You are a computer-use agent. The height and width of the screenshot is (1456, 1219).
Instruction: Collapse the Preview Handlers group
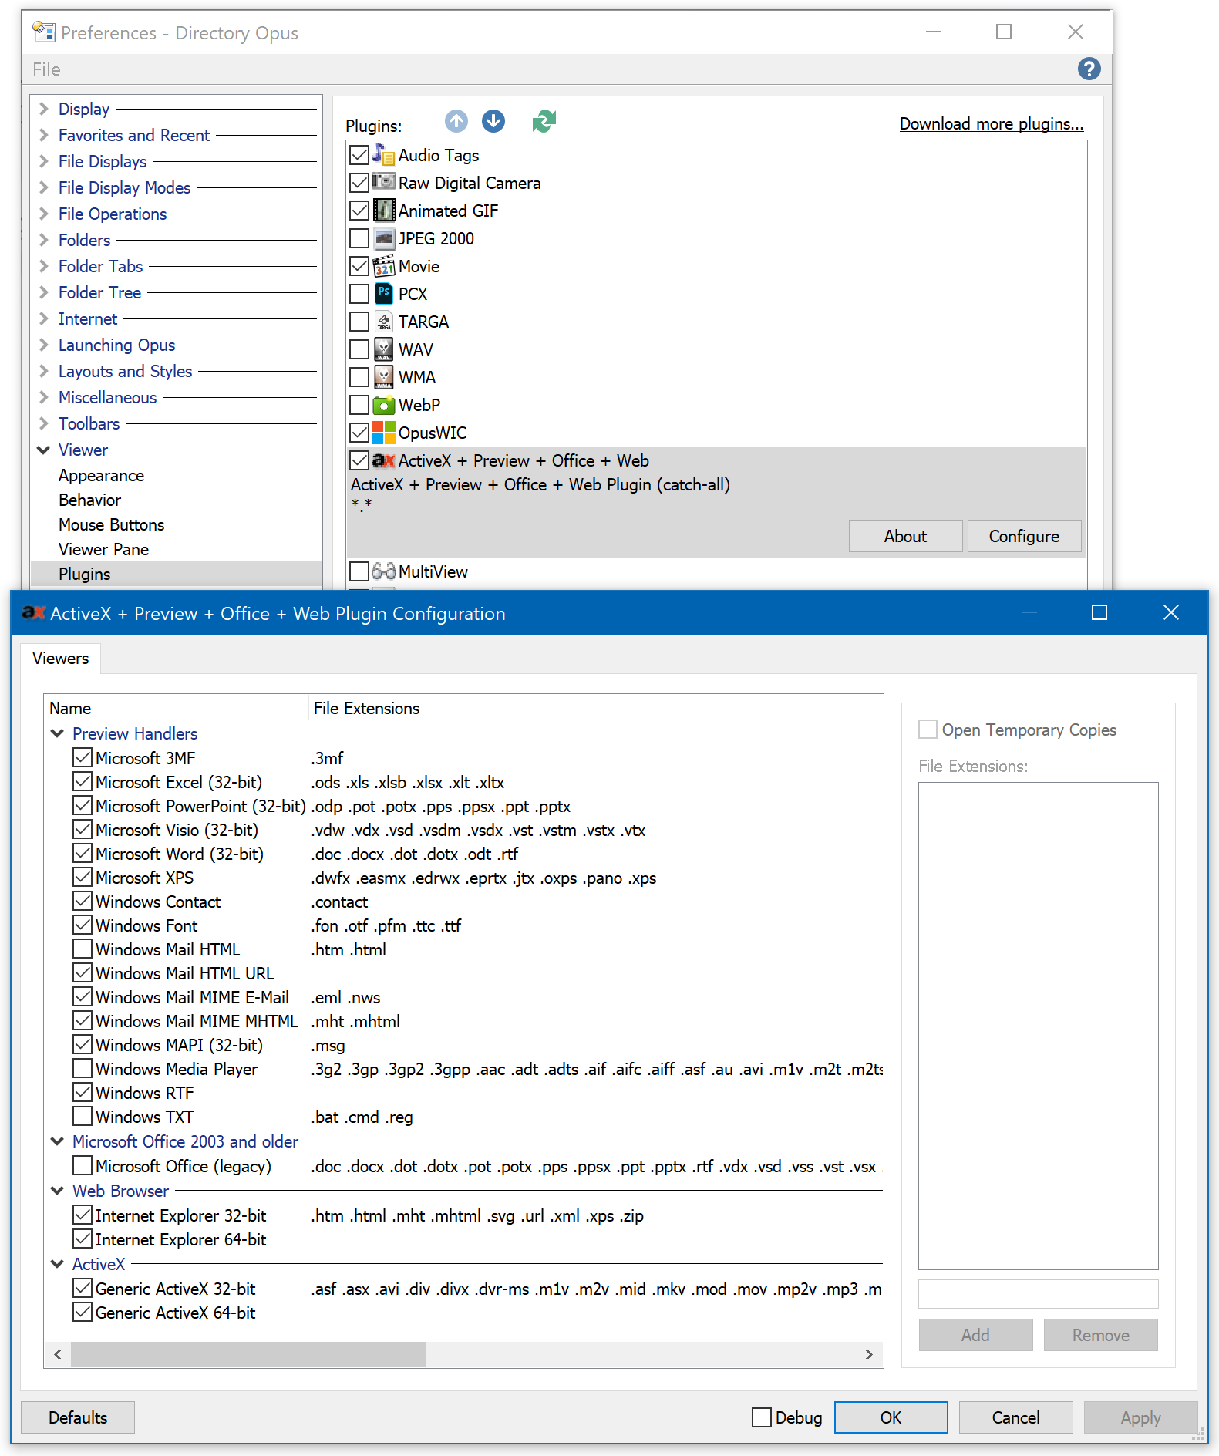57,733
